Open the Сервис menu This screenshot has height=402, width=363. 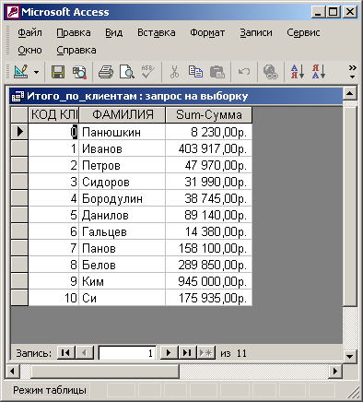click(x=303, y=32)
